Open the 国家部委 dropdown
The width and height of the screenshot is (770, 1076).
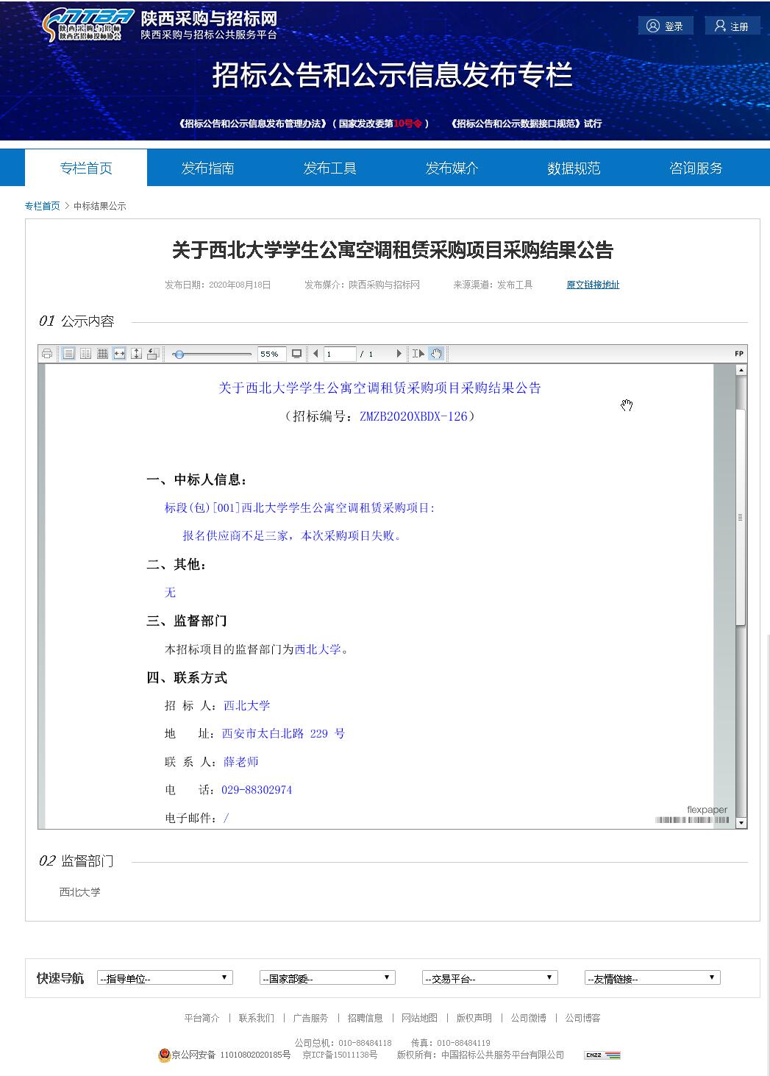[327, 978]
